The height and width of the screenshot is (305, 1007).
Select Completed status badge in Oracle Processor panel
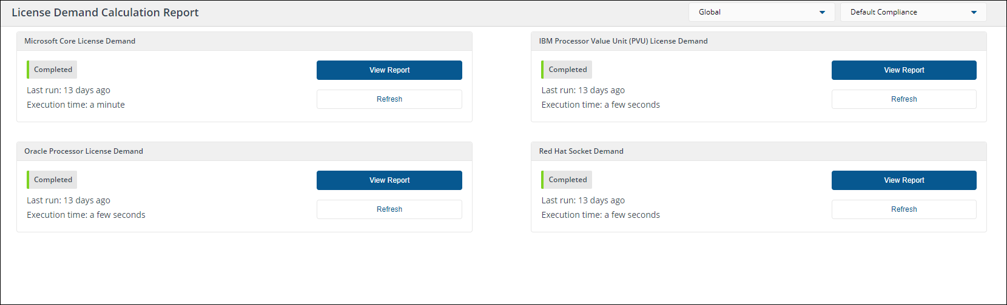[x=53, y=180]
